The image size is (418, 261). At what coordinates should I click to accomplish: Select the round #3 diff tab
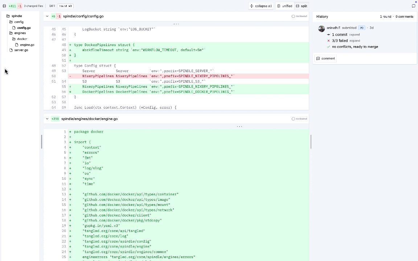pos(65,6)
